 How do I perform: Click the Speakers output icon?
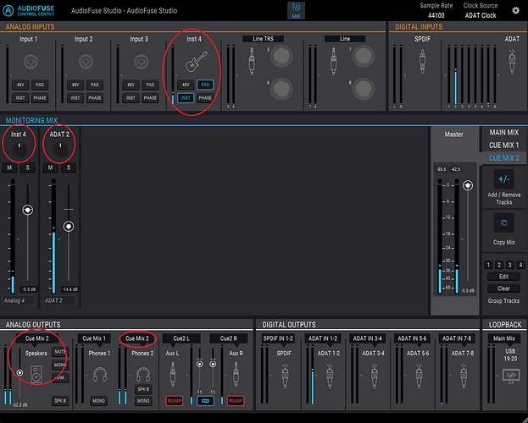pos(36,374)
